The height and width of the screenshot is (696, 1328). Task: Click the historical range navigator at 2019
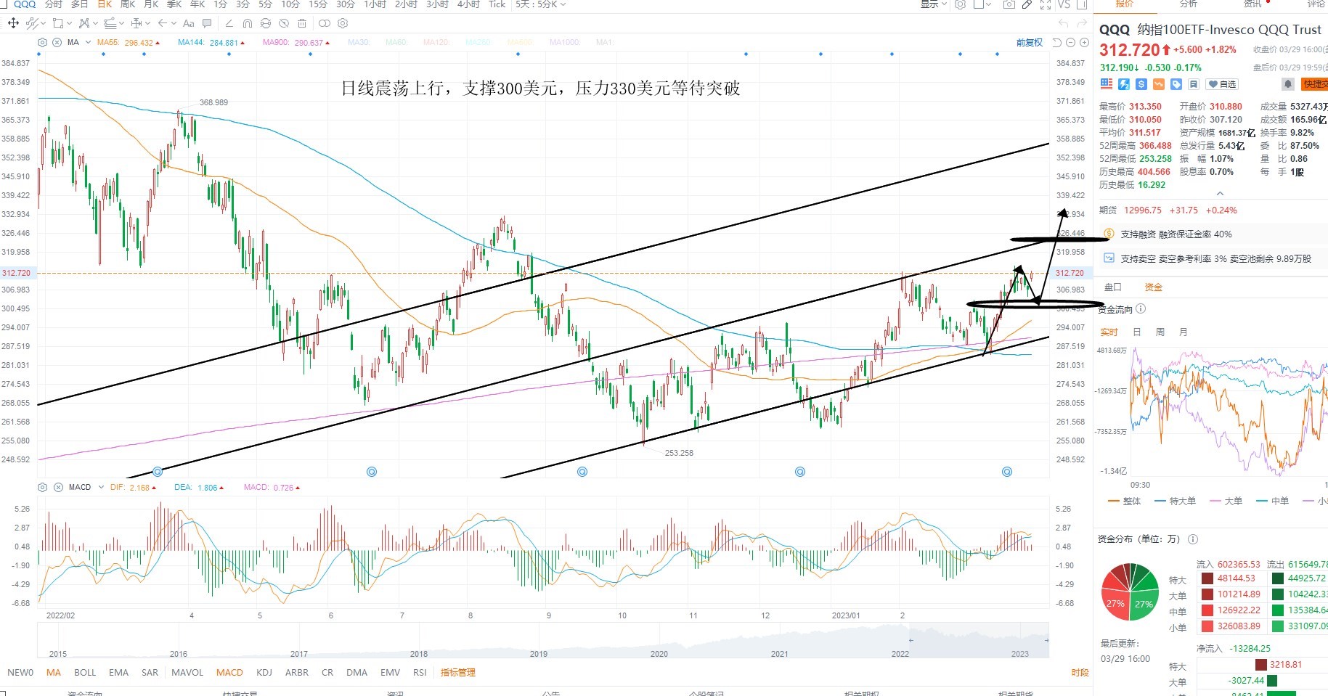click(538, 653)
